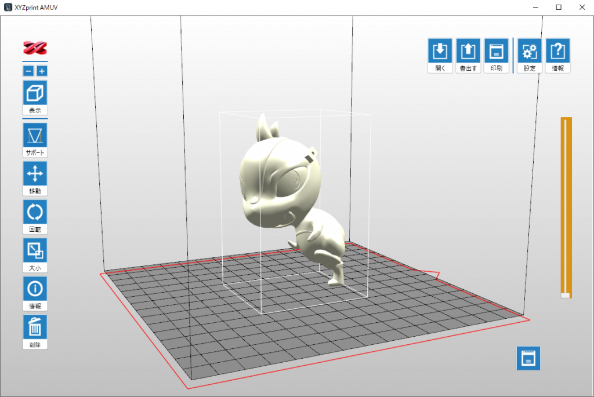This screenshot has width=594, height=397.
Task: Show model 情報 in left toolbar
Action: click(35, 294)
